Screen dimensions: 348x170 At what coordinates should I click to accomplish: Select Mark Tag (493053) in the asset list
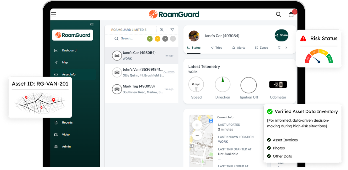[x=142, y=89]
